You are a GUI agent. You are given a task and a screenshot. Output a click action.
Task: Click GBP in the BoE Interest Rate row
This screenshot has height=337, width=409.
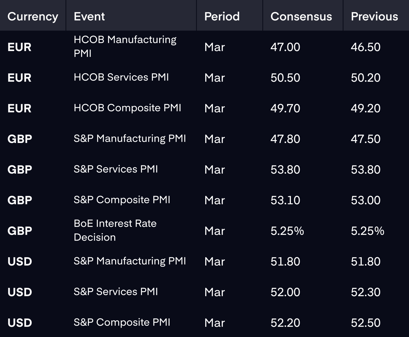(x=20, y=231)
